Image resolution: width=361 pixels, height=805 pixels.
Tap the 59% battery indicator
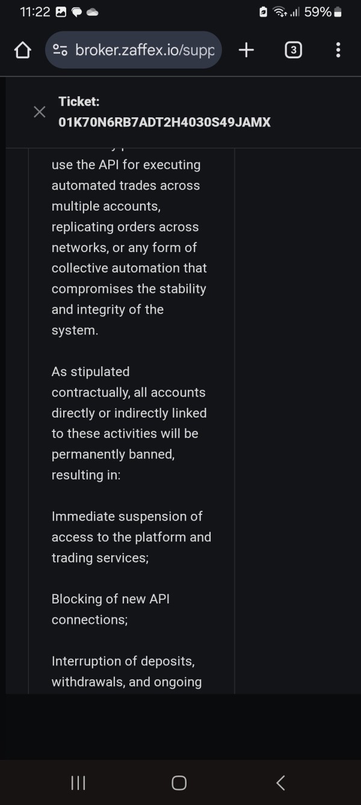click(323, 12)
